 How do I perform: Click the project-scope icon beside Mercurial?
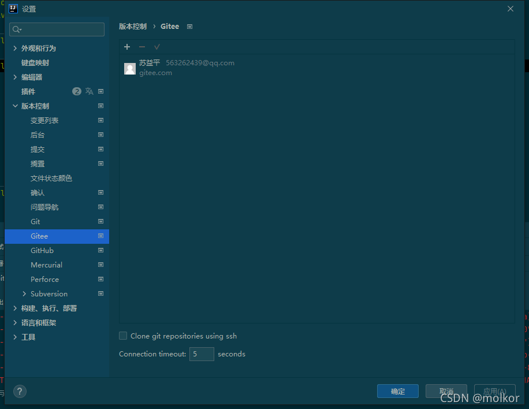coord(100,265)
